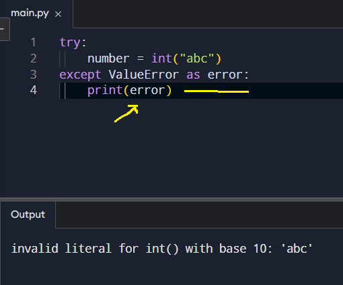Click the 'print' call on line 4
Image resolution: width=343 pixels, height=285 pixels.
[x=105, y=91]
